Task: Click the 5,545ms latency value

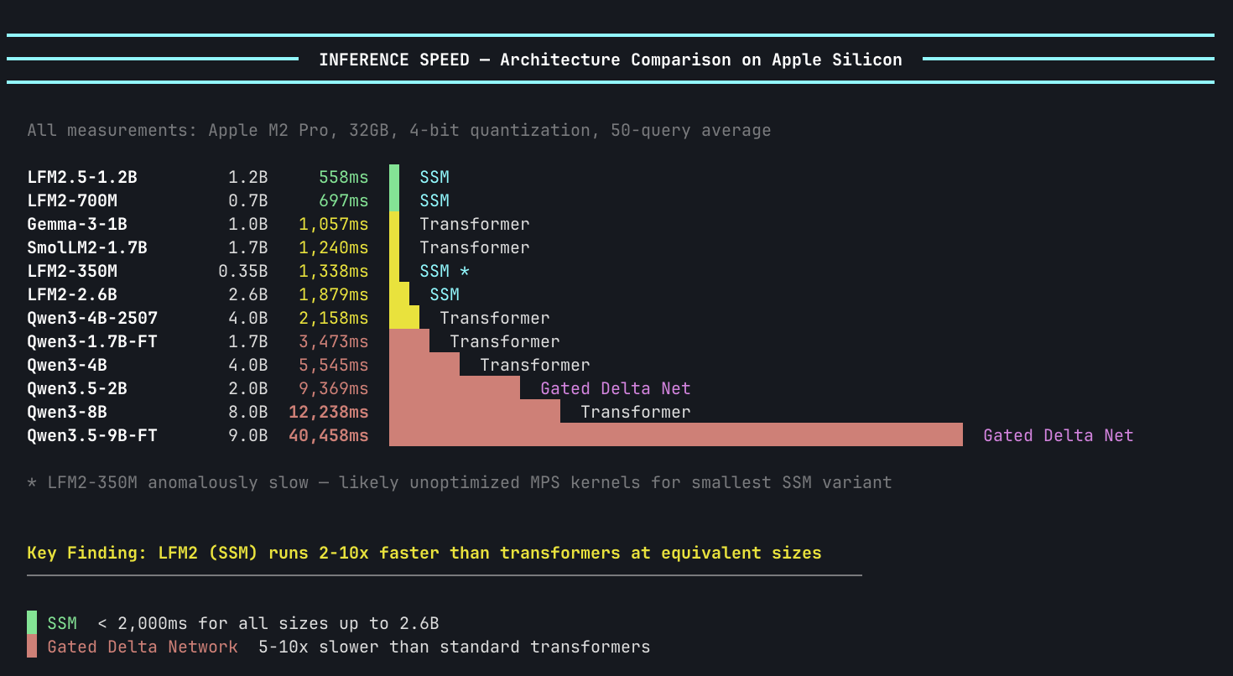Action: tap(334, 365)
